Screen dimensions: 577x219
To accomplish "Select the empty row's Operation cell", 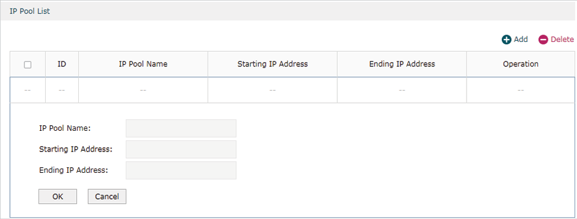I will [x=521, y=90].
